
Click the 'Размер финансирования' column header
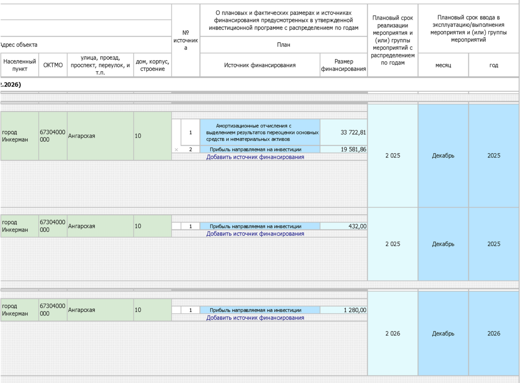[344, 65]
